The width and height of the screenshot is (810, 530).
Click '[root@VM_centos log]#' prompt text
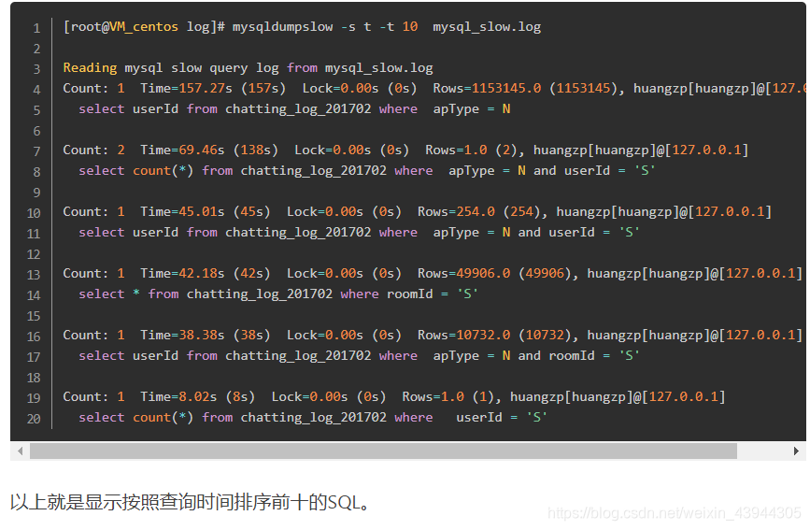click(144, 27)
